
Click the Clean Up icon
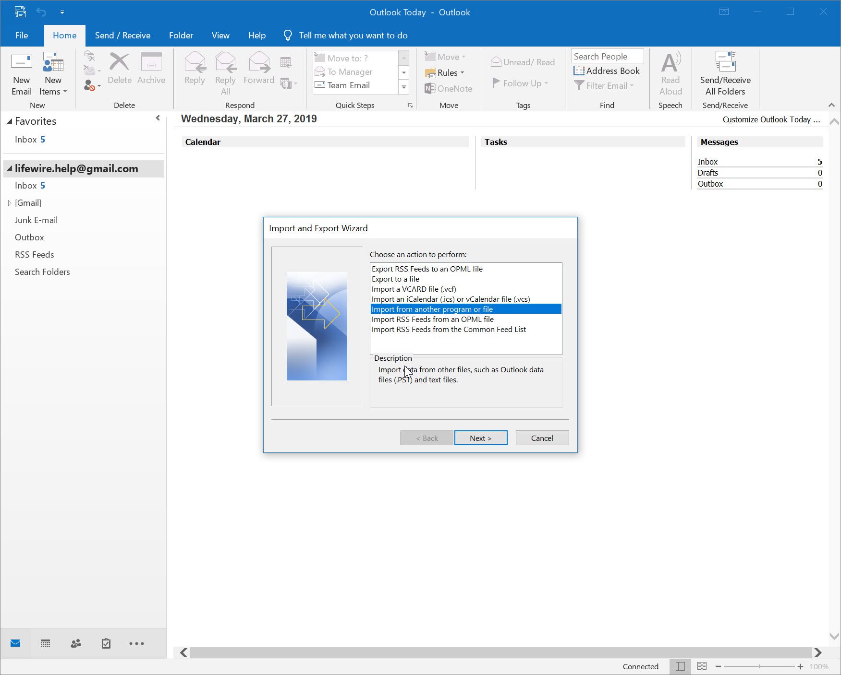click(92, 71)
